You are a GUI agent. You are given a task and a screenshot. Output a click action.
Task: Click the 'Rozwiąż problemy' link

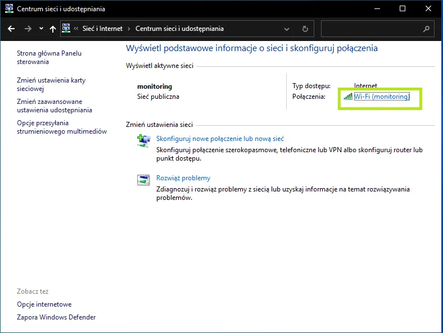[x=183, y=178]
